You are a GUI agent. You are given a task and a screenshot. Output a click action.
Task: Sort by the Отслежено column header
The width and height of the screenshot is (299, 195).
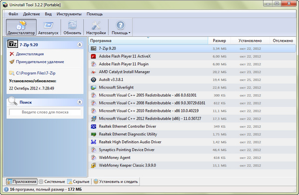[x=283, y=41]
